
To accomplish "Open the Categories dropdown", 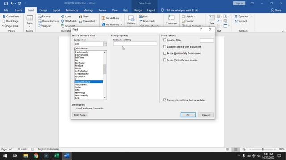I will point(105,44).
